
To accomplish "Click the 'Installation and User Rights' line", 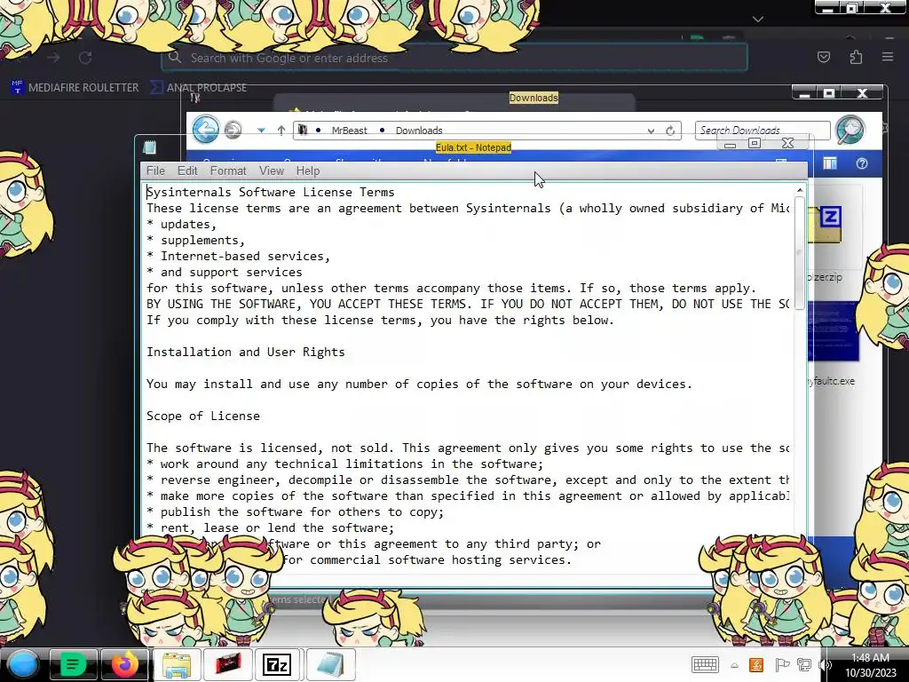I will pyautogui.click(x=246, y=352).
